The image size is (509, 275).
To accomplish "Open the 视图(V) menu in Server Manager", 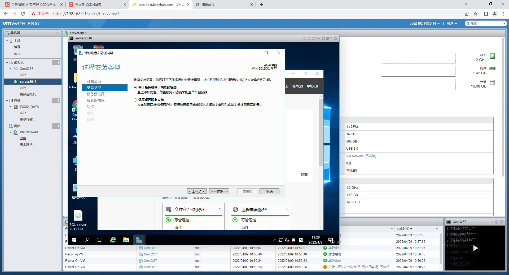I will click(x=298, y=86).
